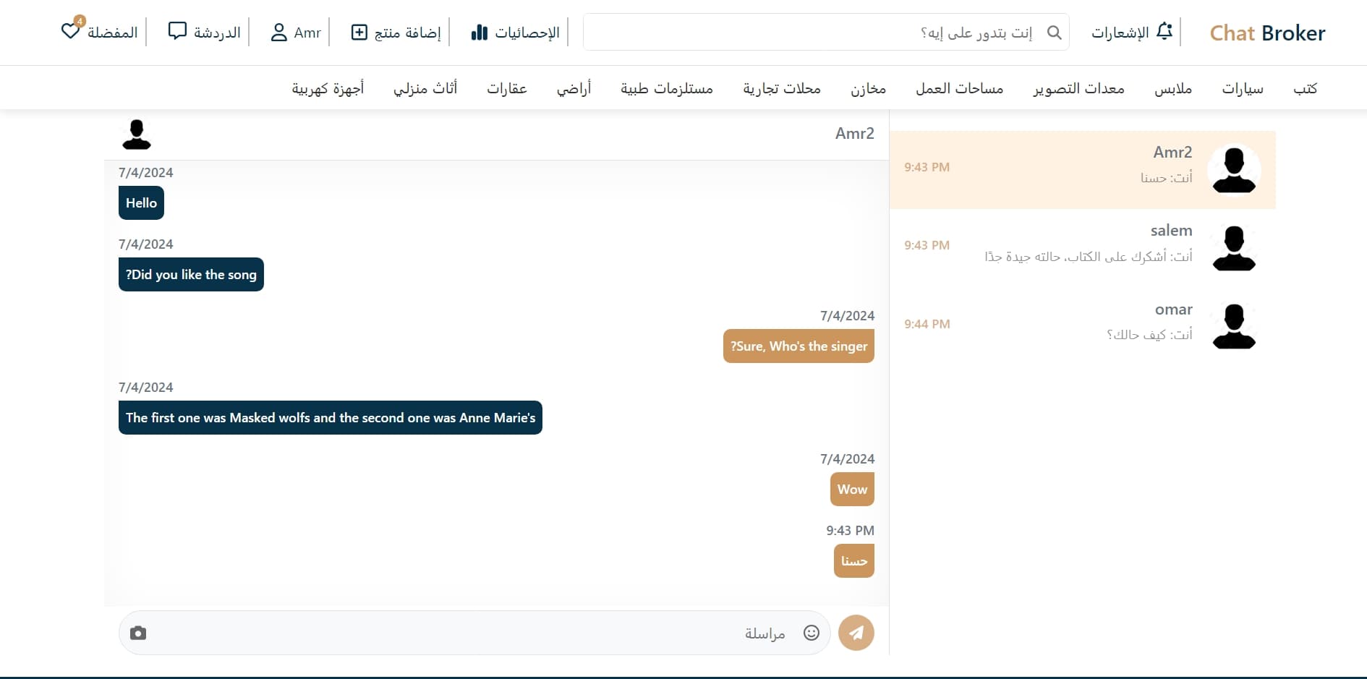Image resolution: width=1367 pixels, height=679 pixels.
Task: Open the أجهزة كهربية category
Action: [x=328, y=88]
